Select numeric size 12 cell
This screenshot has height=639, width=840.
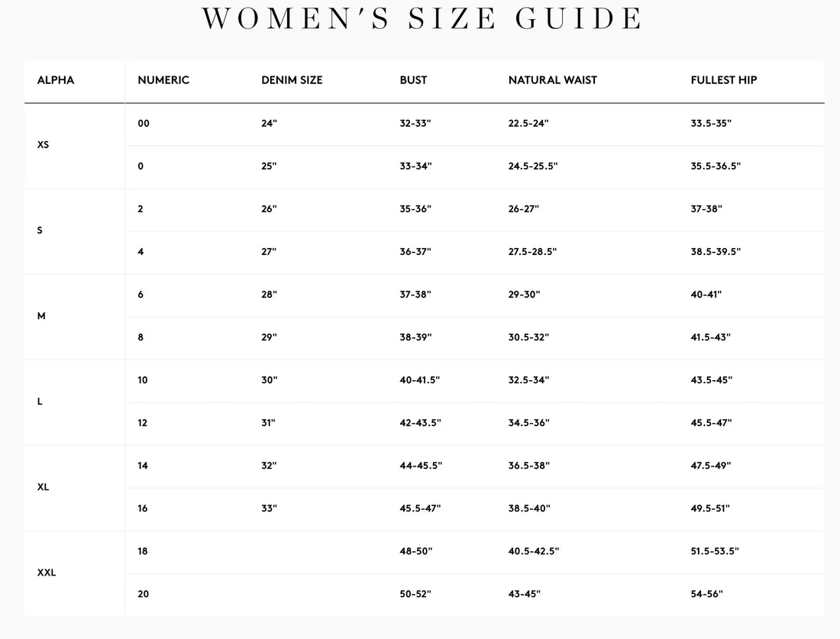click(143, 423)
